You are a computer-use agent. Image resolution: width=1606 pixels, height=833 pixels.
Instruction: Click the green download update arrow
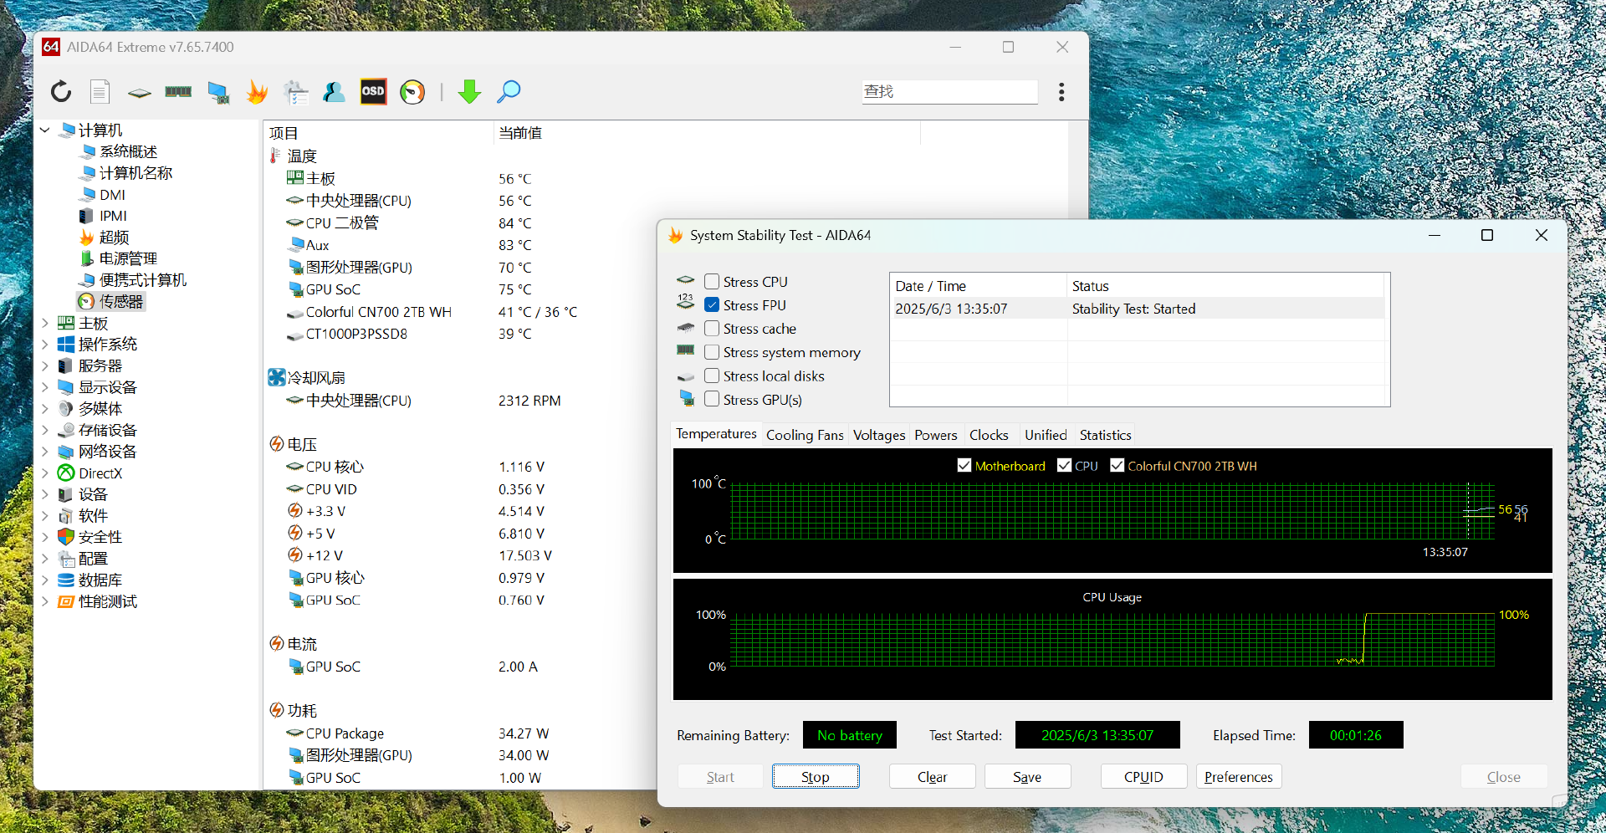pyautogui.click(x=470, y=91)
